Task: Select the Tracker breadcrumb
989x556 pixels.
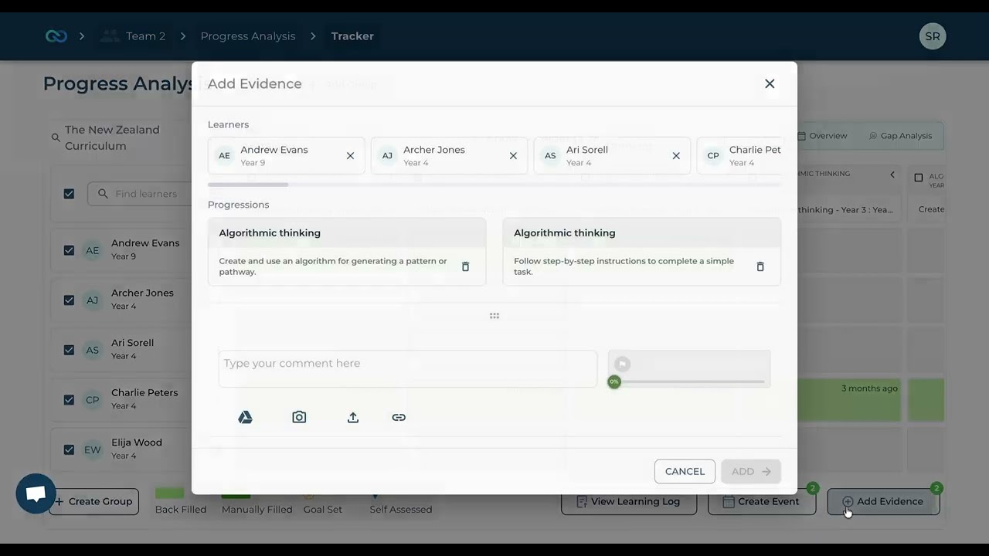Action: [352, 36]
